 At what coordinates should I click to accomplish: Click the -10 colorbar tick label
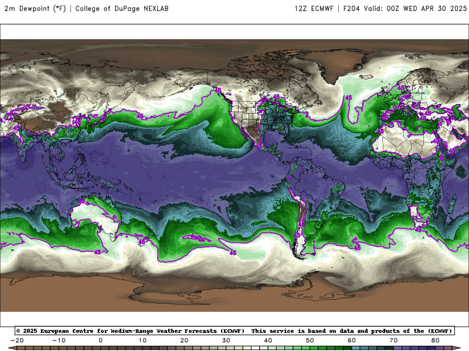(59, 340)
